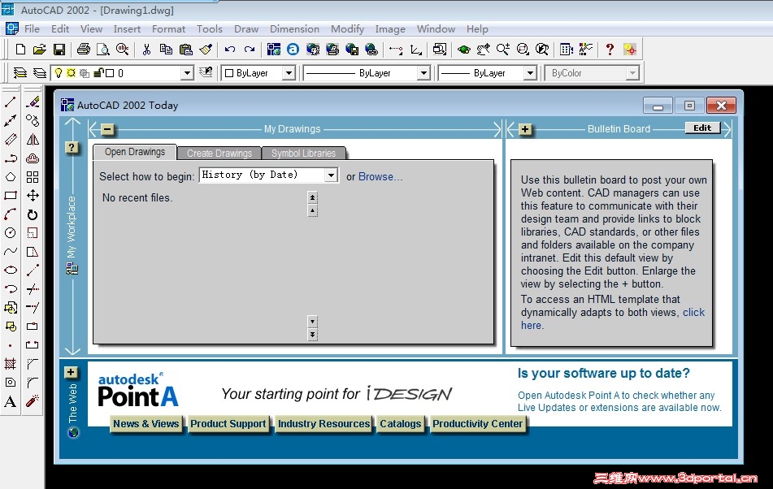Open the Layers manager icon
The width and height of the screenshot is (773, 489).
40,73
